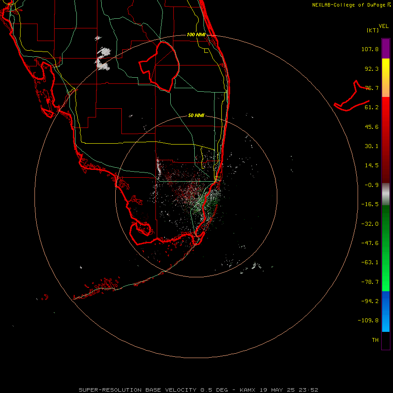Click the 30.1 legend value
Viewport: 393px width, 393px height.
tap(372, 146)
